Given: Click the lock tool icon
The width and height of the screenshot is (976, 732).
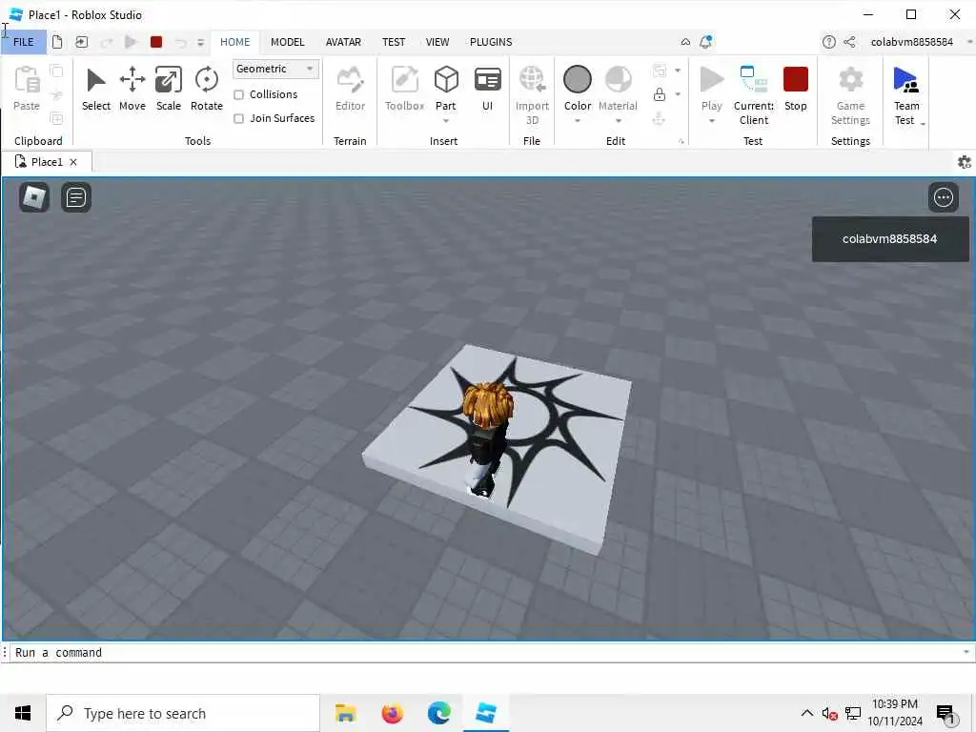Looking at the screenshot, I should (x=660, y=94).
